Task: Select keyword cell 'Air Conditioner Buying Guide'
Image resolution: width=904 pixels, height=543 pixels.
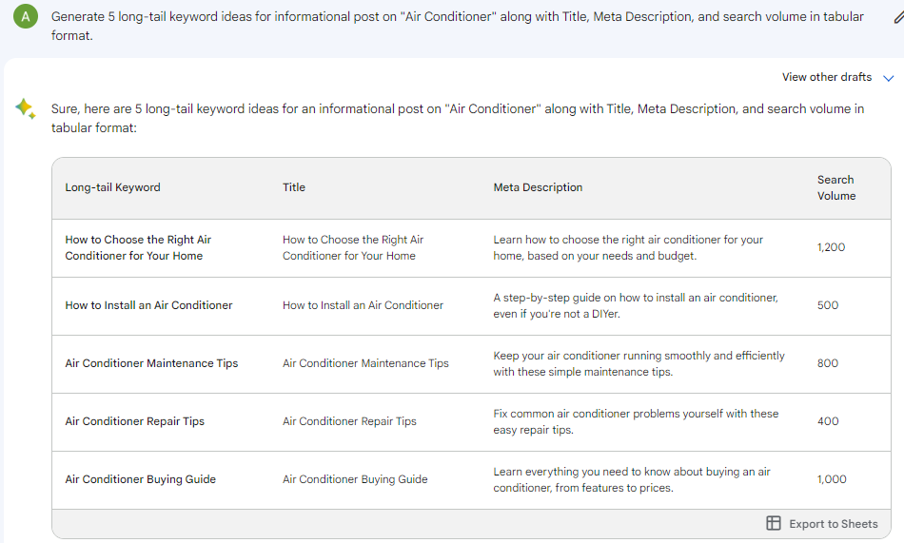Action: pyautogui.click(x=140, y=479)
